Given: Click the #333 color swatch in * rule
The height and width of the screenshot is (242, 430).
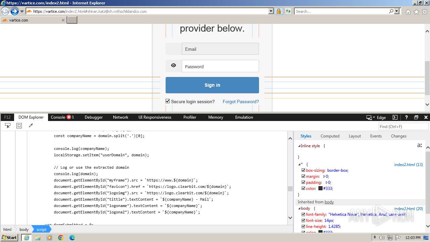Looking at the screenshot, I should [320, 189].
